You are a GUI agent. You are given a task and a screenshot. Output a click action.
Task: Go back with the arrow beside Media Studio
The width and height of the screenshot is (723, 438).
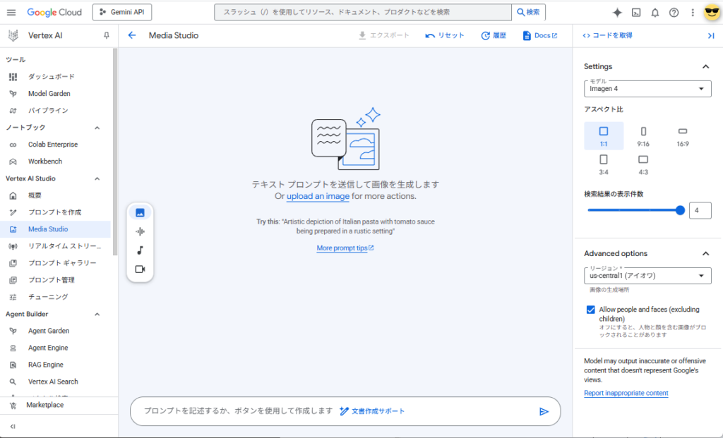coord(132,35)
